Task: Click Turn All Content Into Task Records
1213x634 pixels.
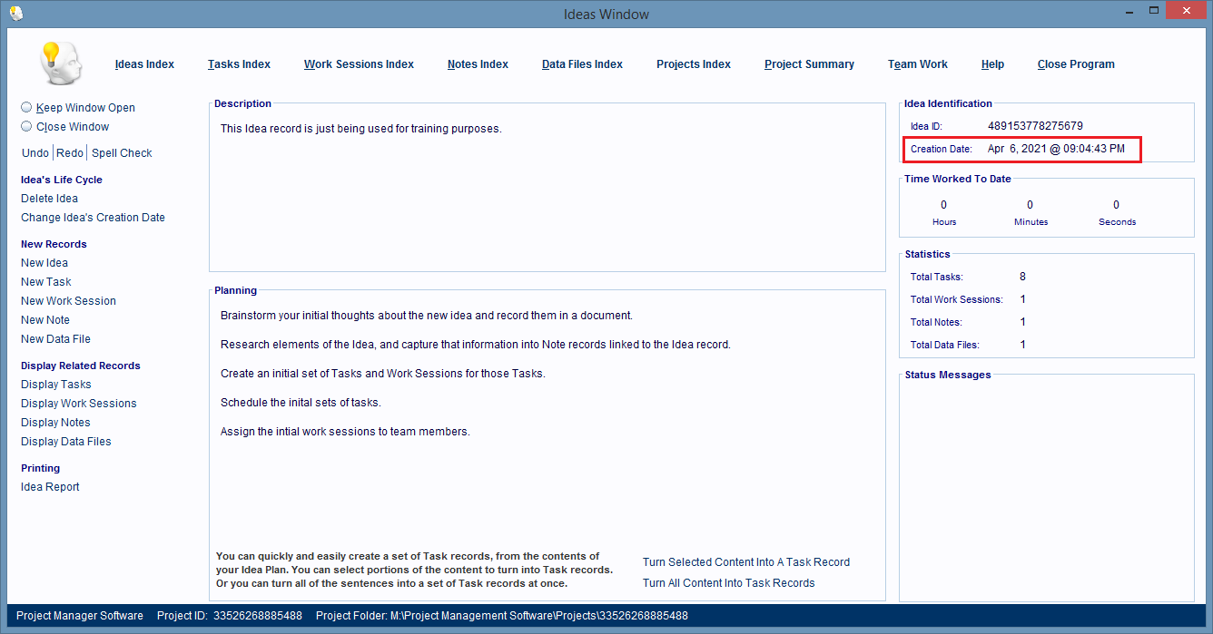Action: point(728,583)
